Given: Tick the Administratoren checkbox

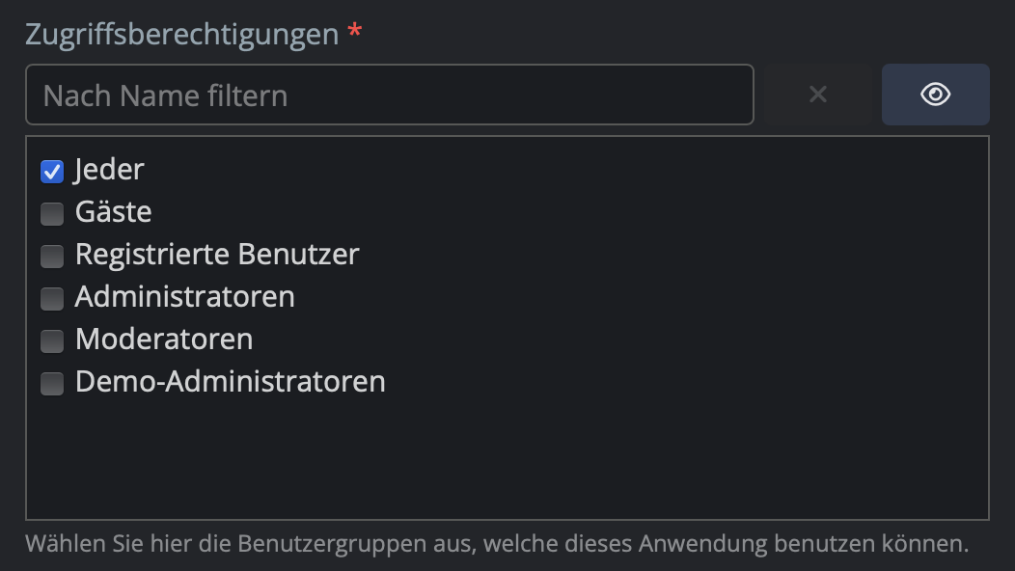Looking at the screenshot, I should pos(52,299).
